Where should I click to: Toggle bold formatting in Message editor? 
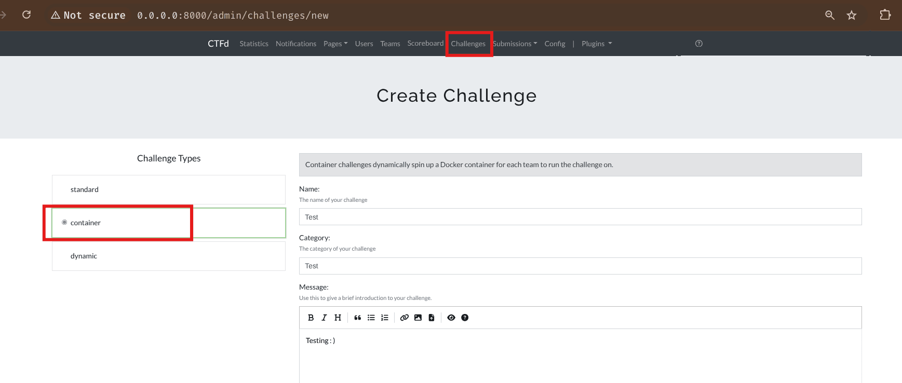(311, 318)
